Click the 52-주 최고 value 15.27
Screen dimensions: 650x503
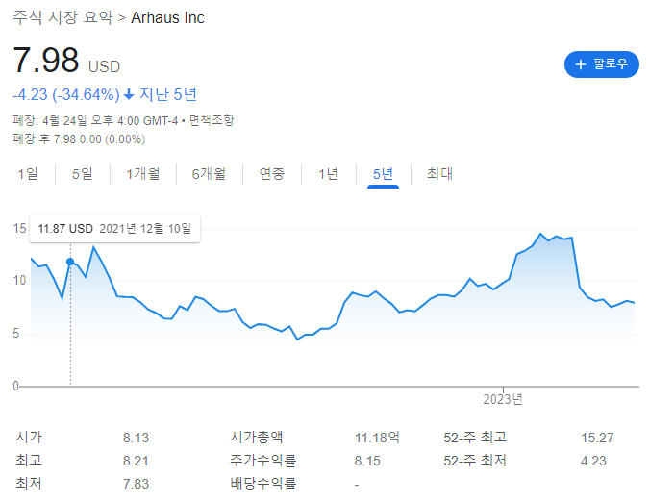(597, 438)
